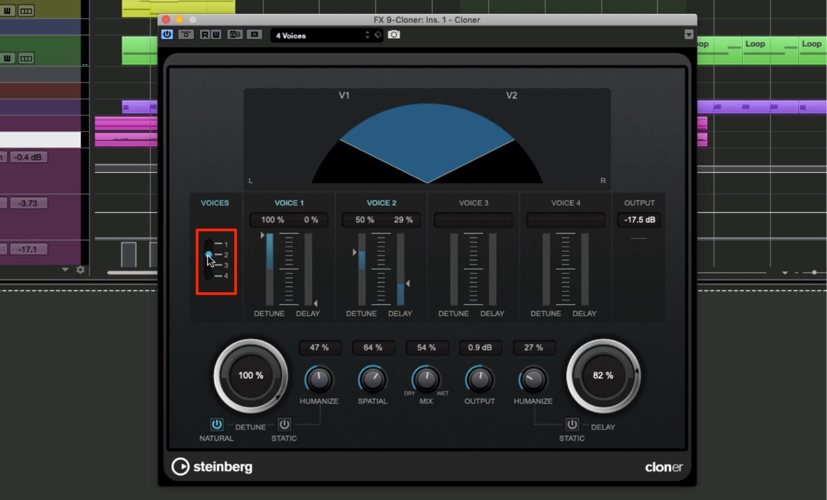Select the white highlighted track in track list
Viewport: 827px width, 500px height.
pyautogui.click(x=40, y=140)
